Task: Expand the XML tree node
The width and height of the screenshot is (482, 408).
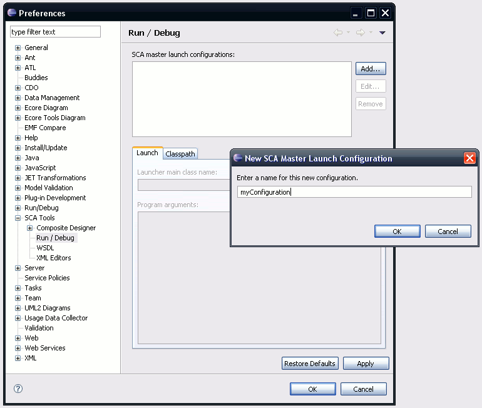Action: (x=18, y=358)
